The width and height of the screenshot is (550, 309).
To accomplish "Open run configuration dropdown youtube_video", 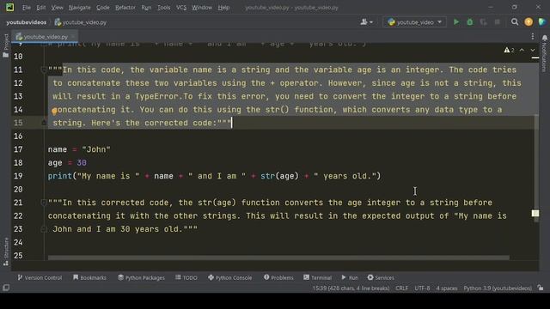I will [x=414, y=22].
